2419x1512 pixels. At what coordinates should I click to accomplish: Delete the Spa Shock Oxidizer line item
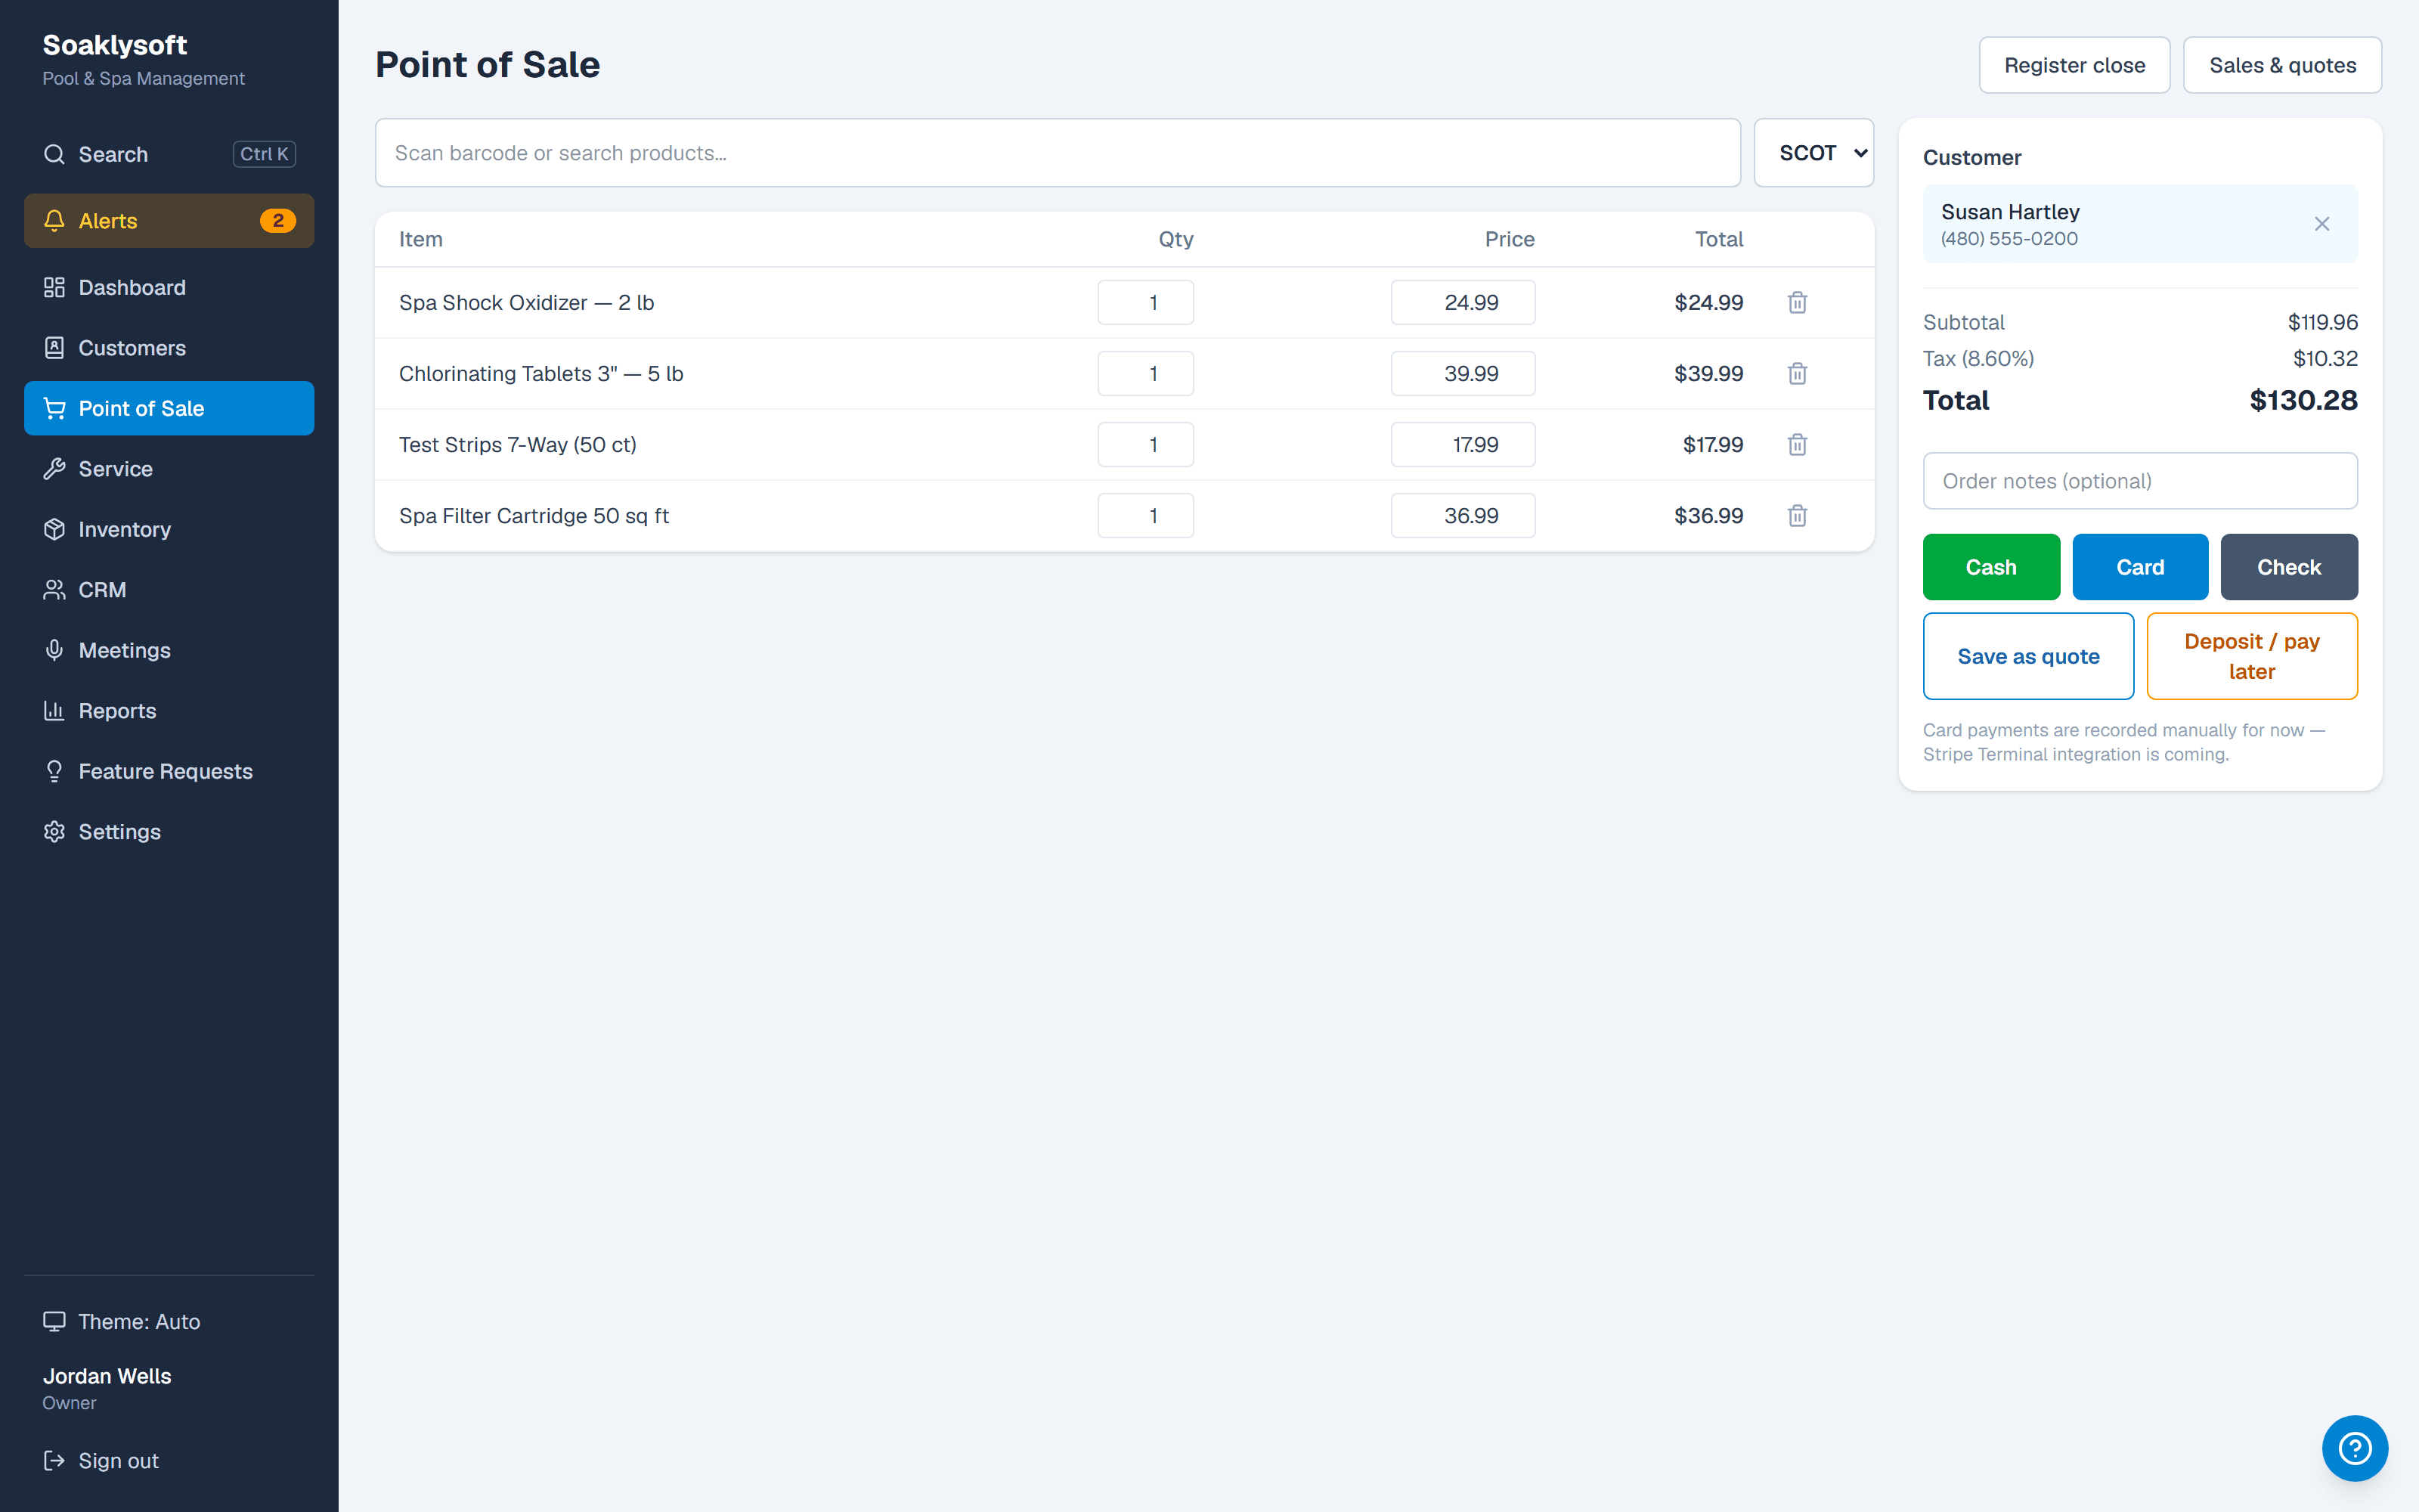tap(1796, 302)
